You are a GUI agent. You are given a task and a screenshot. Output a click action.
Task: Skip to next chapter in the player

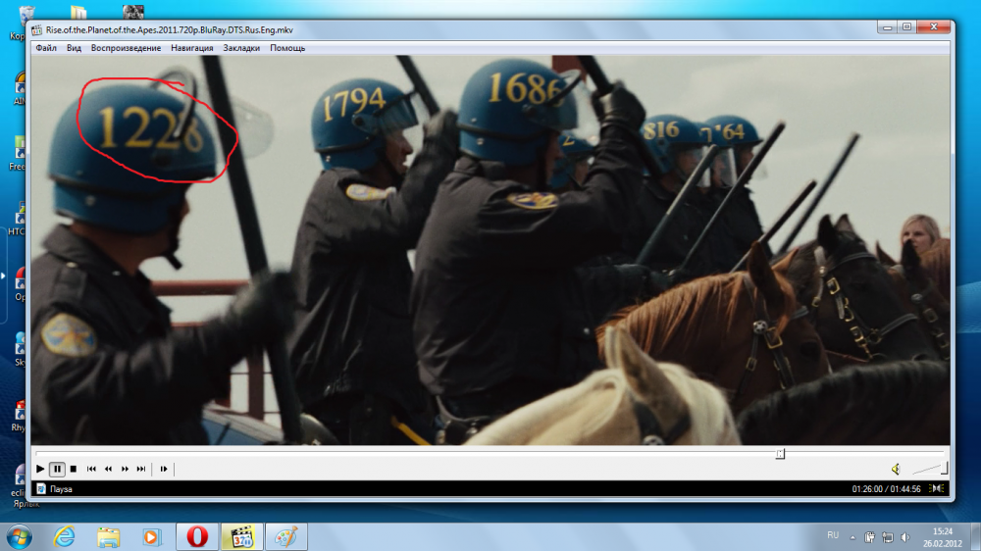(x=141, y=469)
